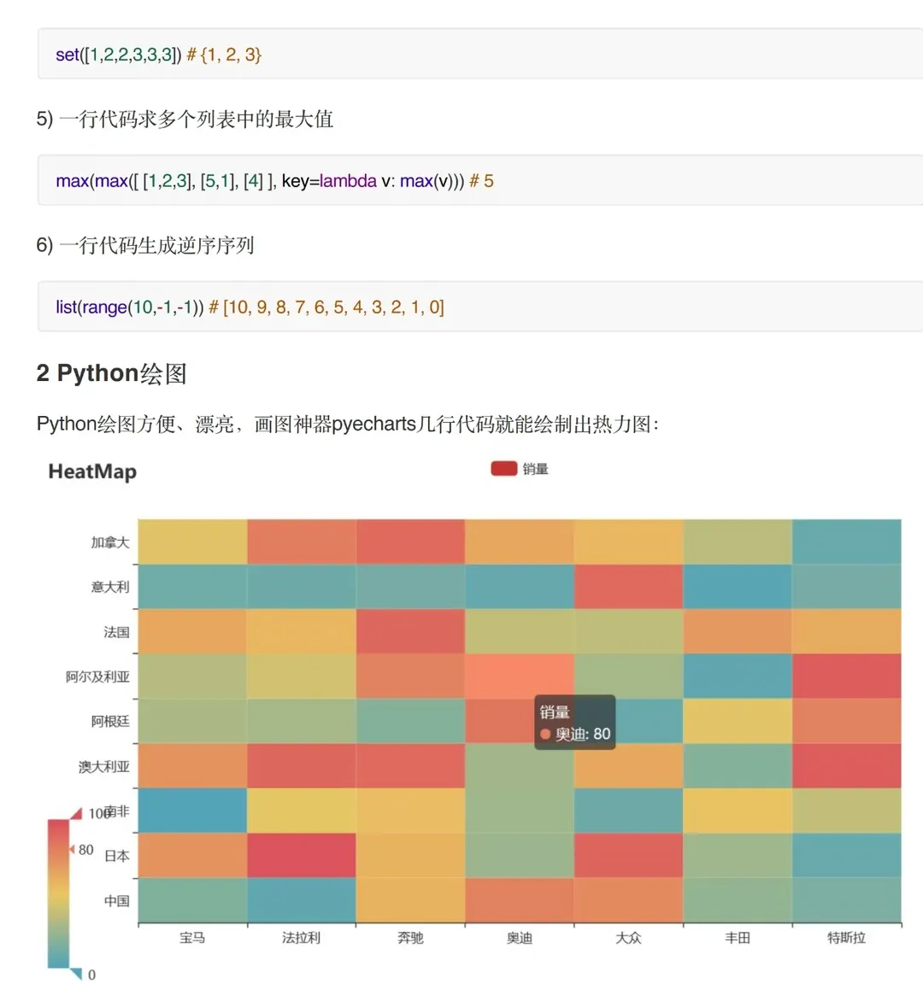Image resolution: width=923 pixels, height=1007 pixels.
Task: Click the heatmap cell for 中国 and 法拉利
Action: tap(301, 900)
